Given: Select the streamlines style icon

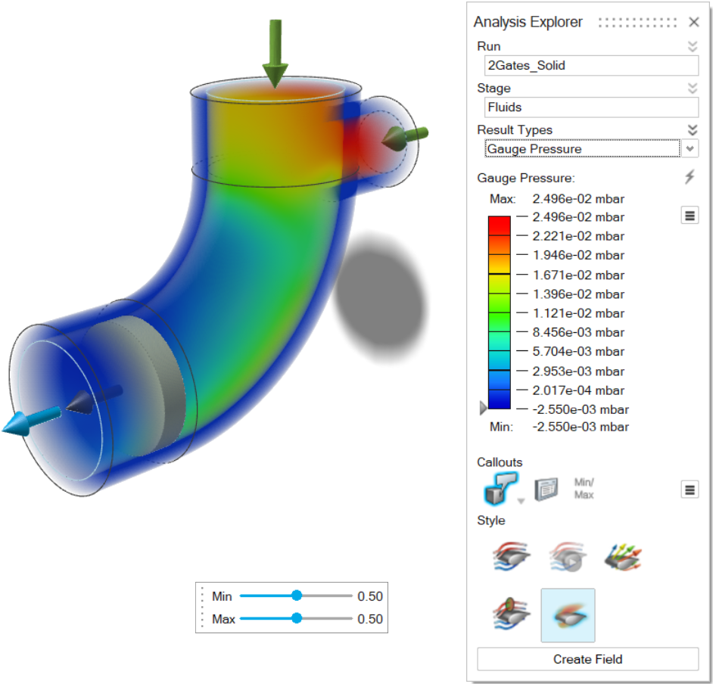Looking at the screenshot, I should coord(512,556).
